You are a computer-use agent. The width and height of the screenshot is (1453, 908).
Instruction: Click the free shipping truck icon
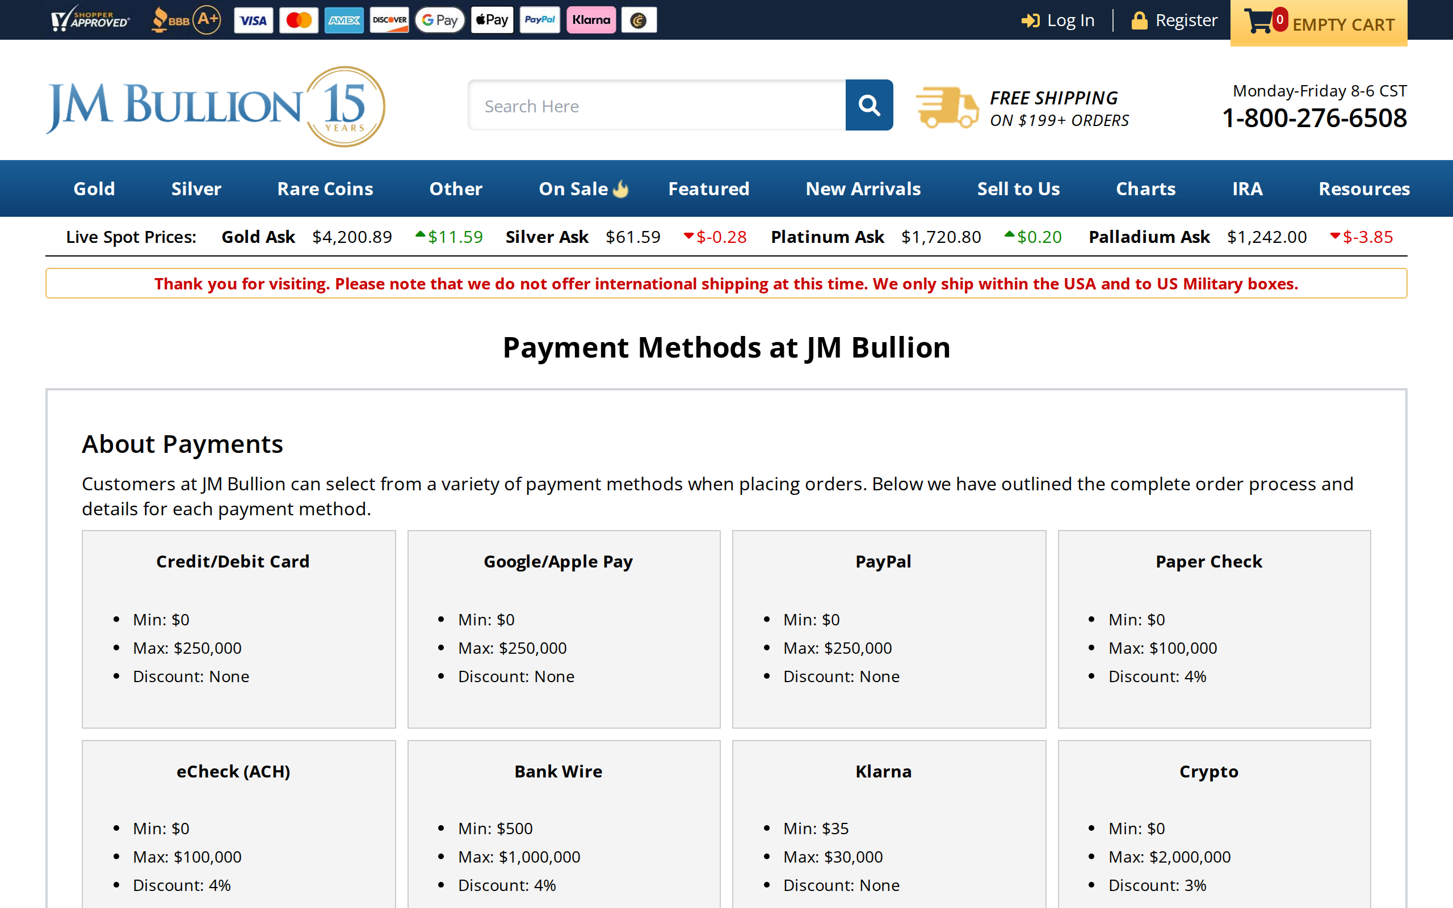947,107
